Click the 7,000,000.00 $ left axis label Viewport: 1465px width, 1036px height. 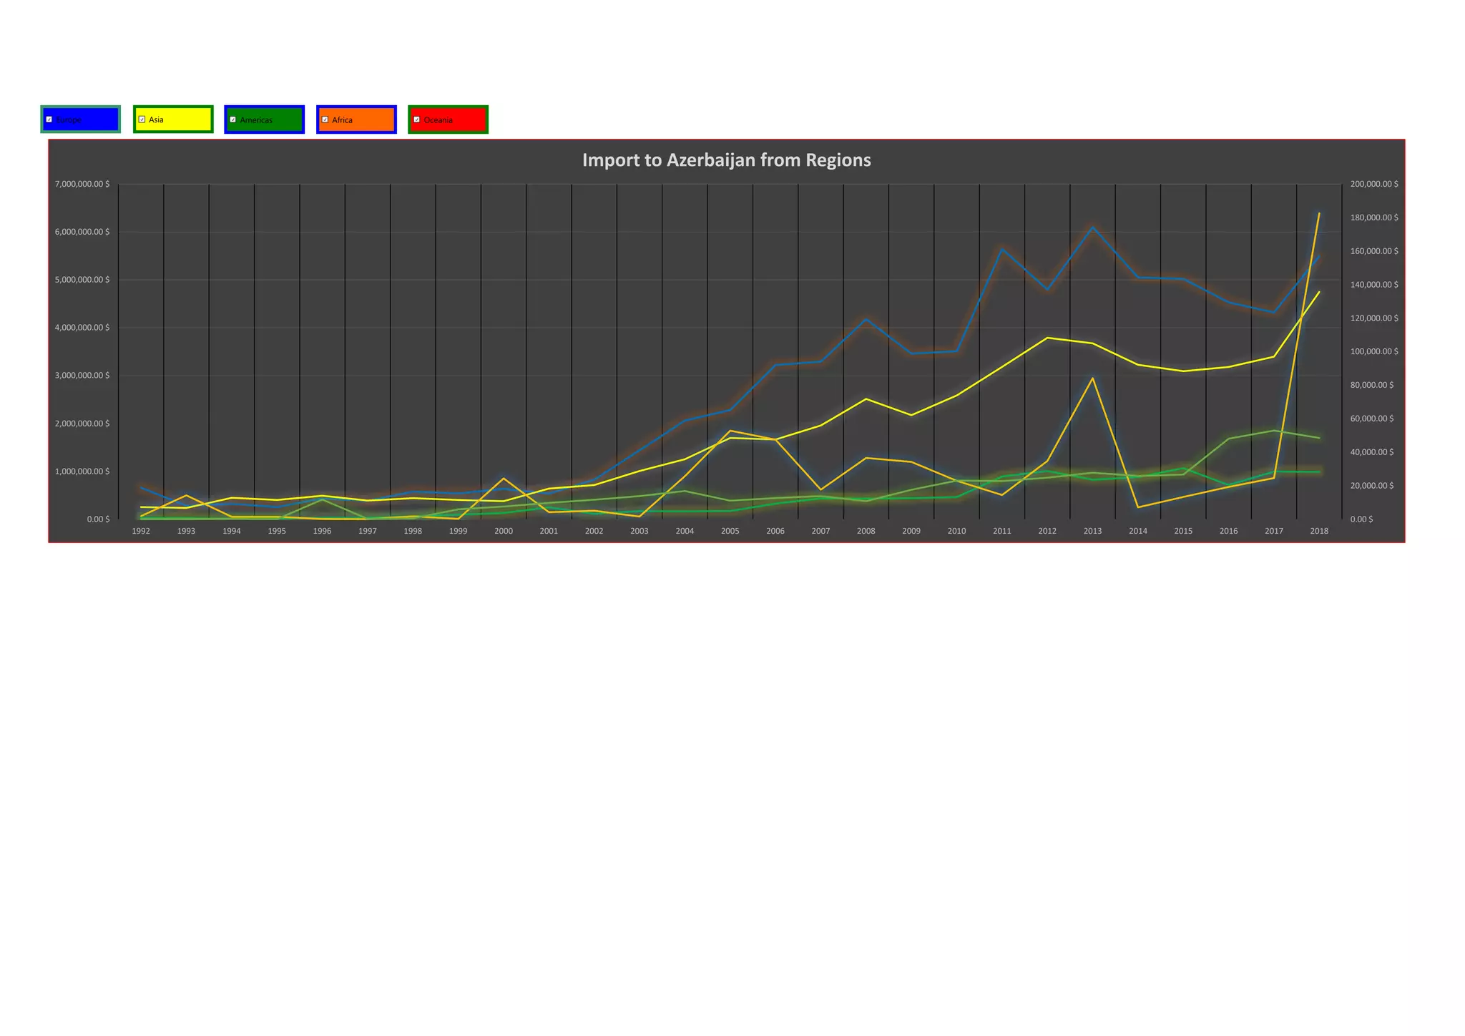(82, 184)
